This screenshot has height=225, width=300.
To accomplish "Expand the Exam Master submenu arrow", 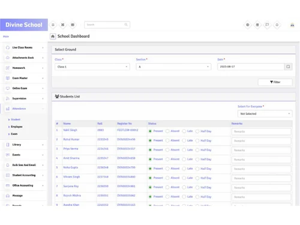I will 43,78.
